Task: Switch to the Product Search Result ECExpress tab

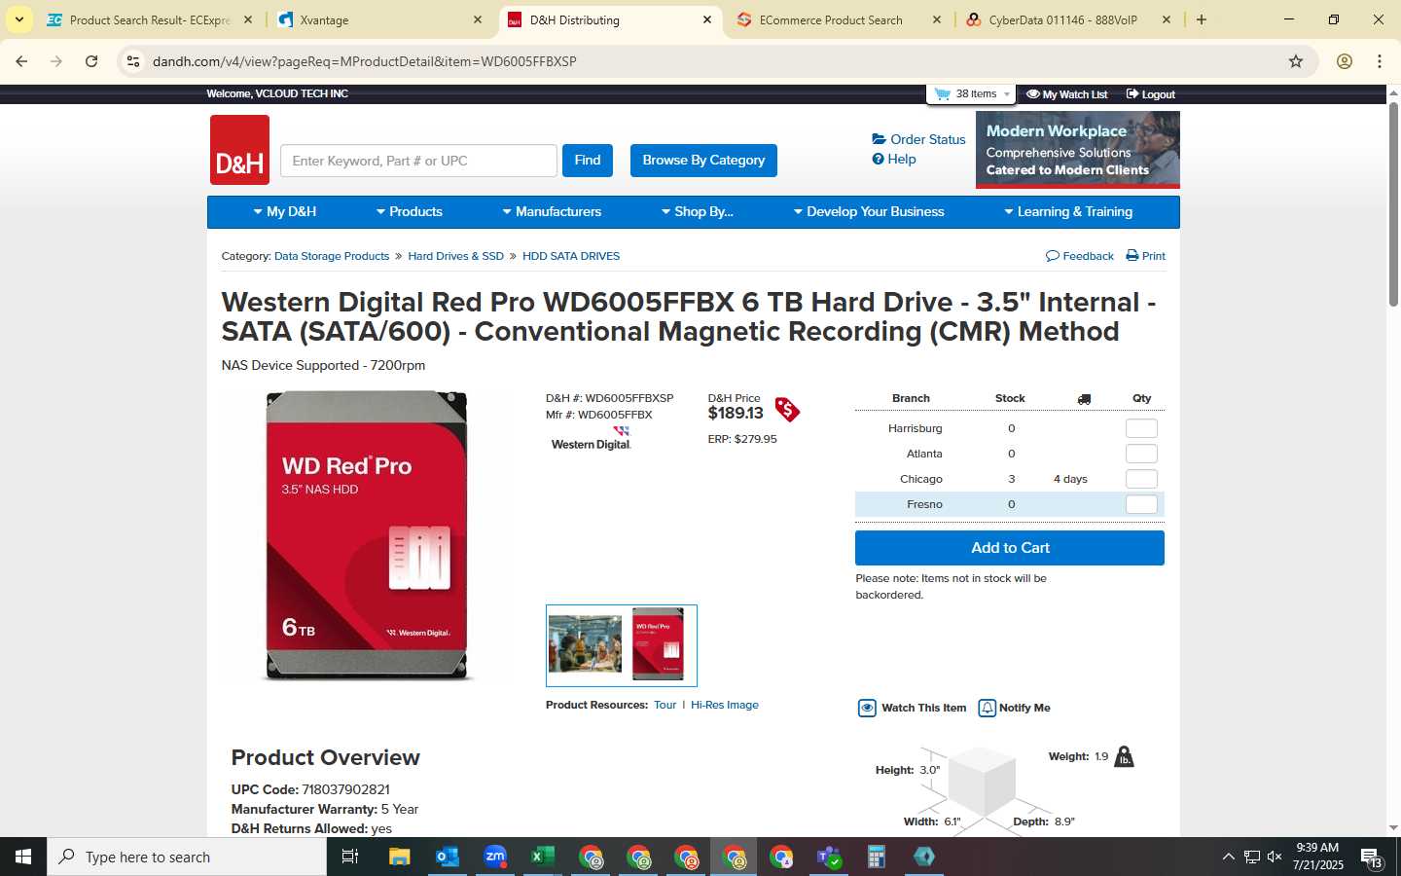Action: (x=148, y=19)
